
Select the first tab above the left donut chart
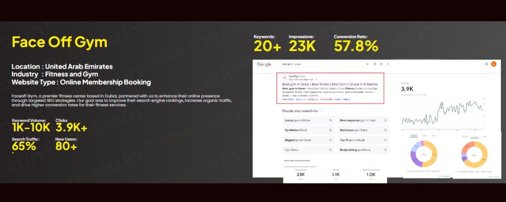414,136
